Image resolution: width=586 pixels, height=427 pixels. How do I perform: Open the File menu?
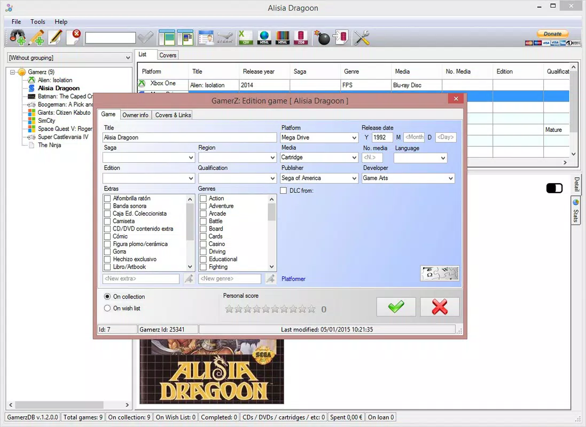16,22
